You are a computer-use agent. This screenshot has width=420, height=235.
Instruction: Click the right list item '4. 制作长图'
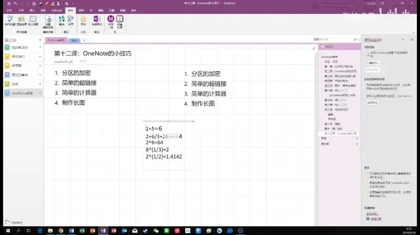coord(200,104)
